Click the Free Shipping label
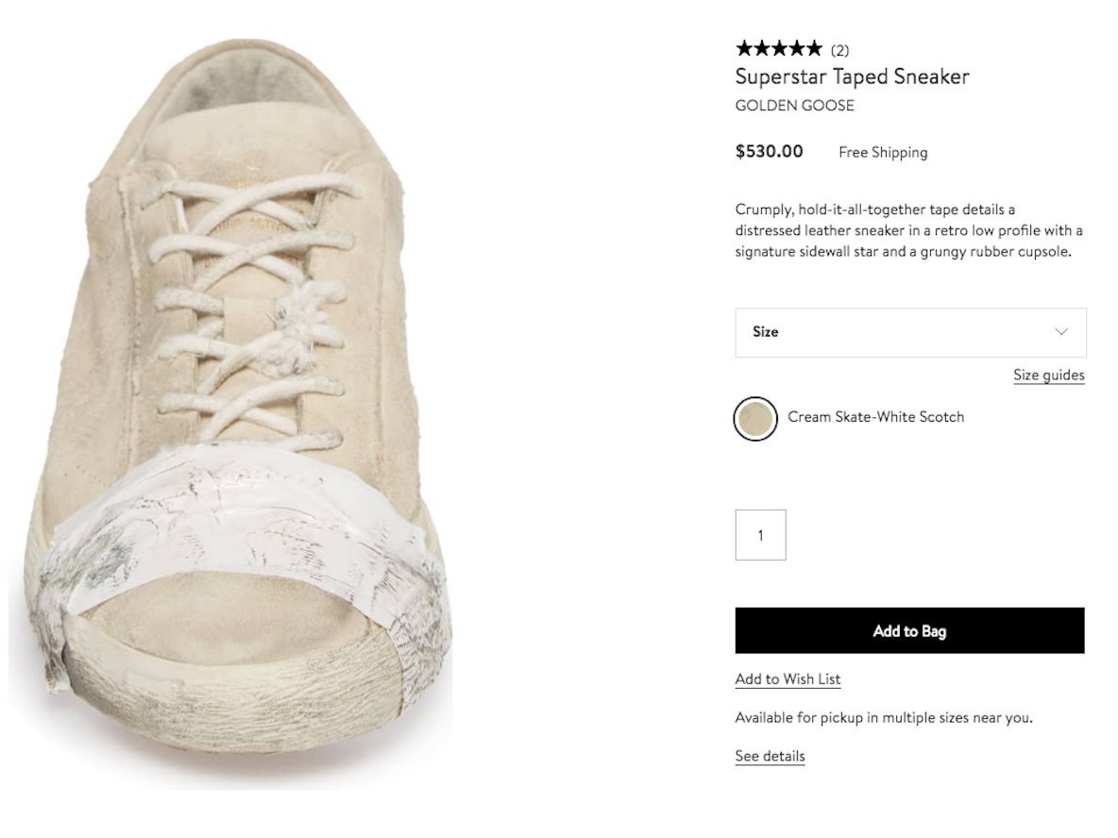This screenshot has height=838, width=1118. point(883,152)
